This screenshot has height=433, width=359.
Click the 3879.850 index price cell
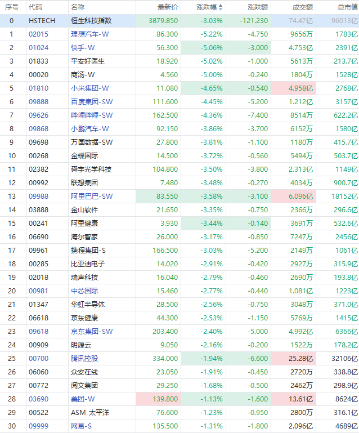pos(158,21)
